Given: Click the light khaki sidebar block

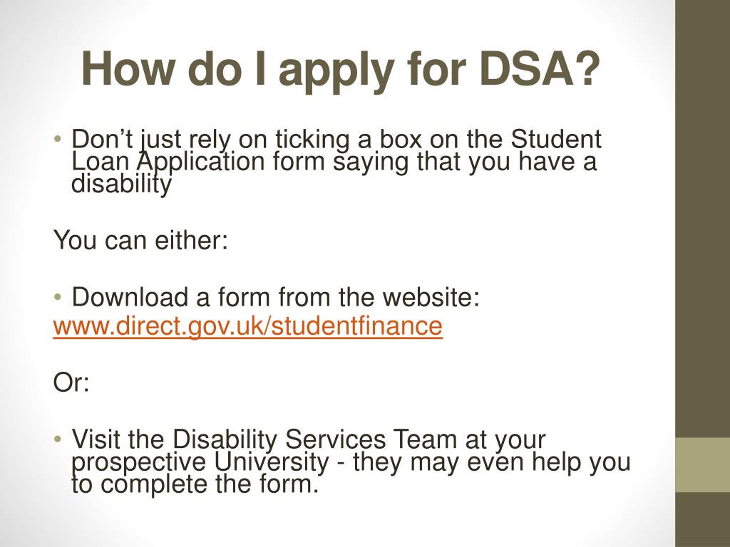Looking at the screenshot, I should [702, 464].
